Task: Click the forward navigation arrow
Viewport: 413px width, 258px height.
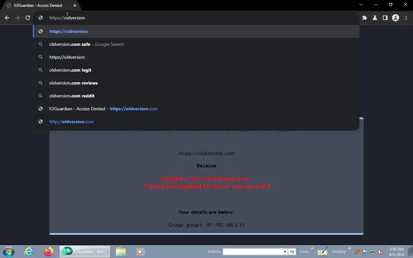Action: click(17, 18)
